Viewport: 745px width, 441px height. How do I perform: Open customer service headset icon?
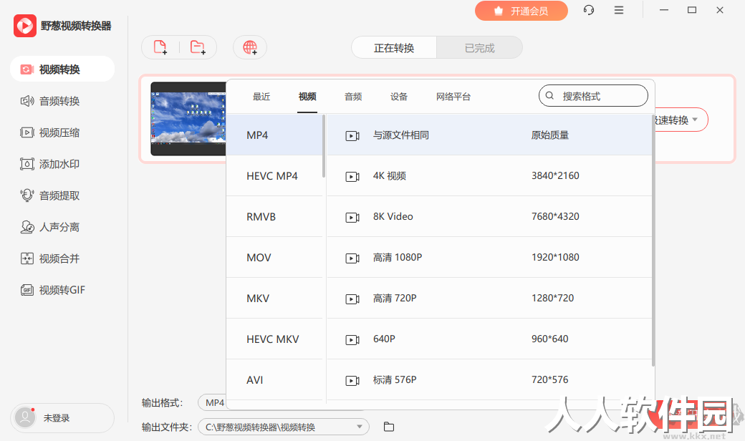589,10
